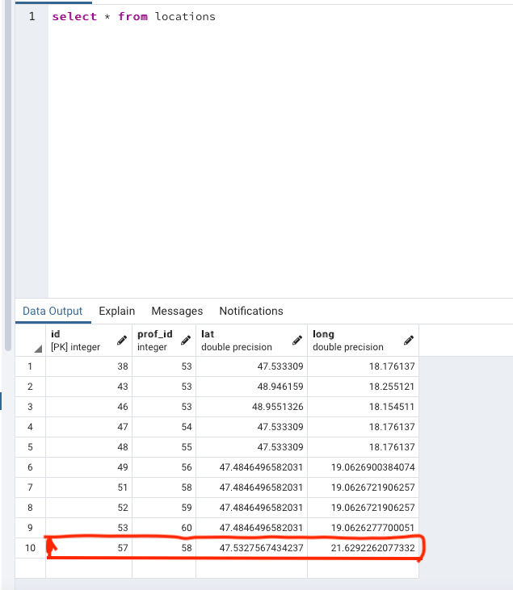
Task: Click the long cell 21.6292262077332
Action: 363,548
